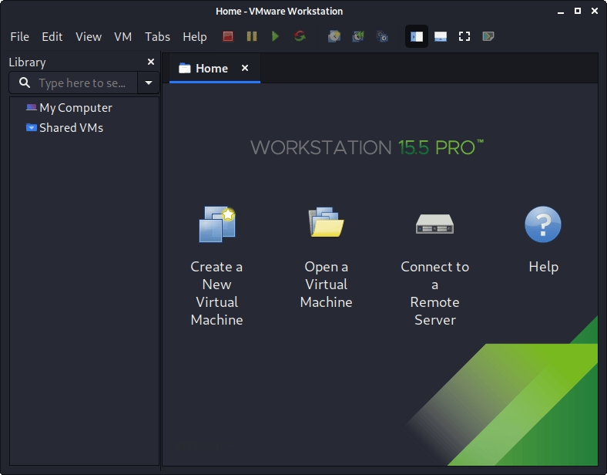Image resolution: width=607 pixels, height=475 pixels.
Task: Toggle the library sidebar view button
Action: tap(417, 36)
